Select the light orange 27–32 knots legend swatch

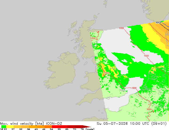18,127
